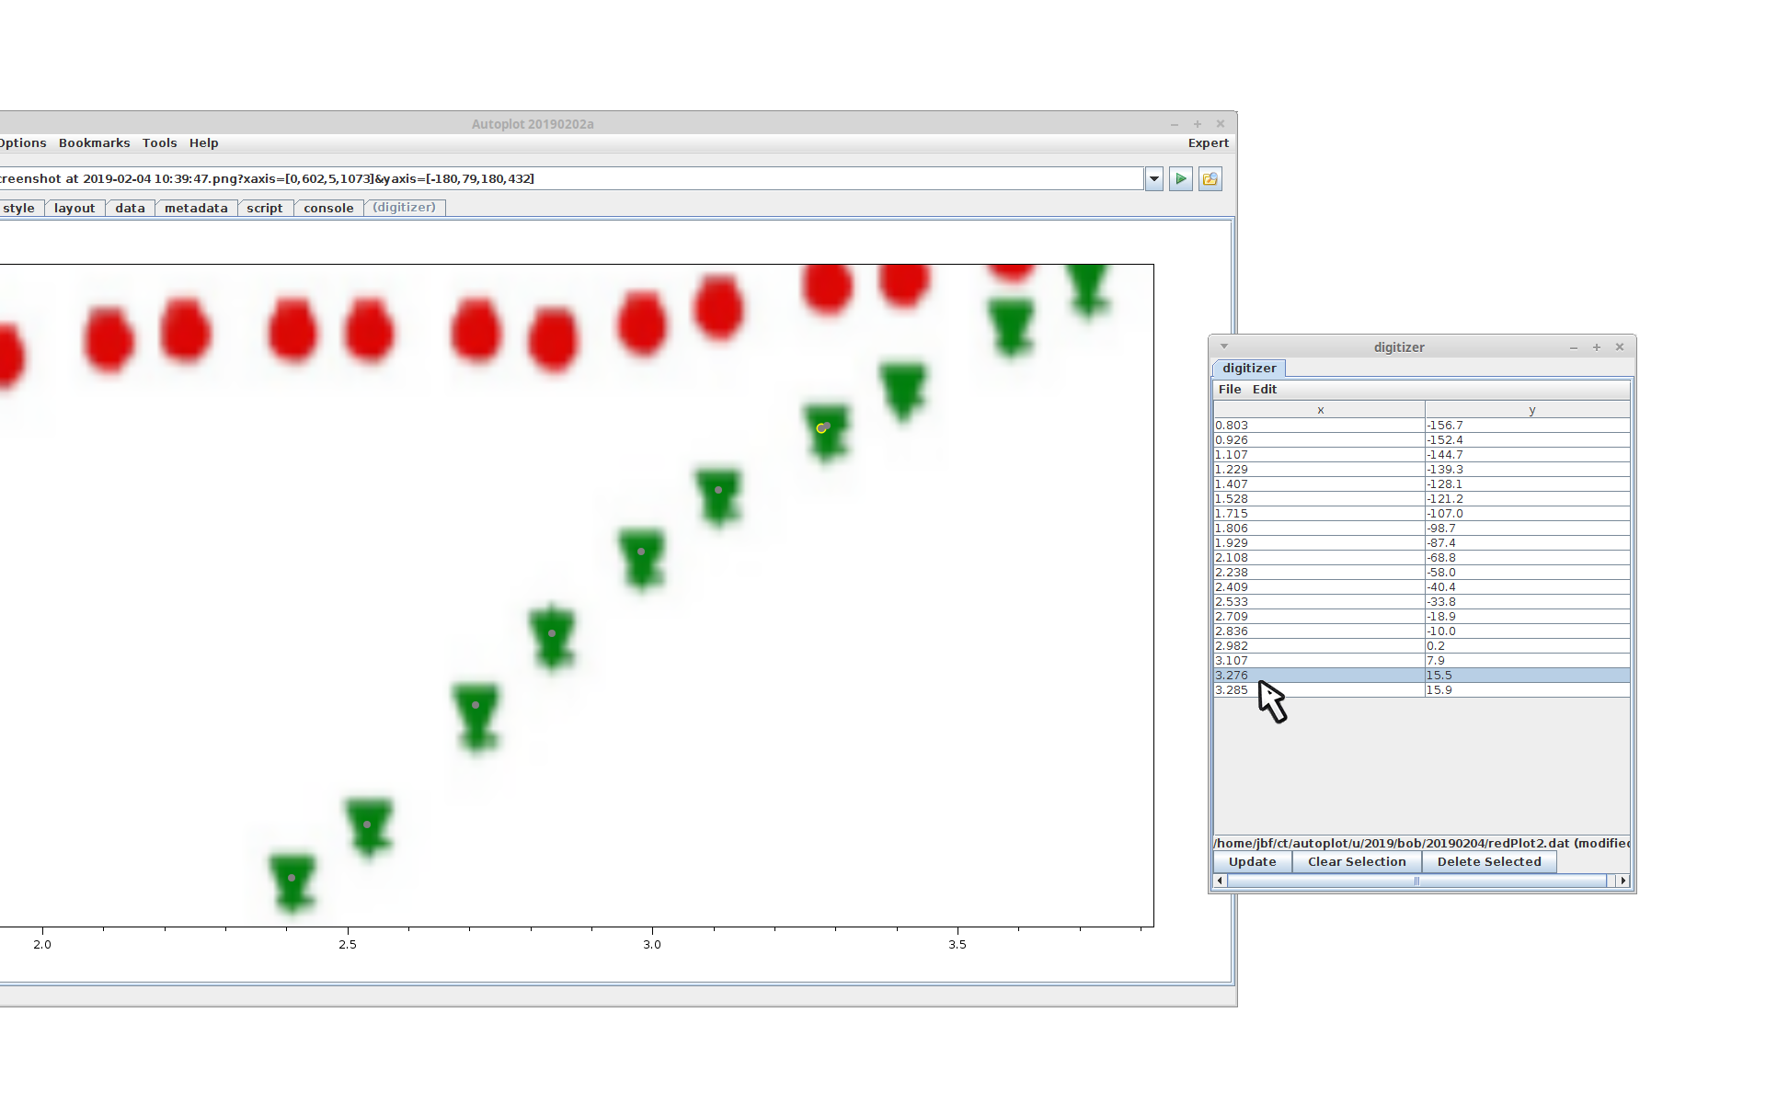
Task: Select the table row with x 1.715
Action: pyautogui.click(x=1422, y=514)
